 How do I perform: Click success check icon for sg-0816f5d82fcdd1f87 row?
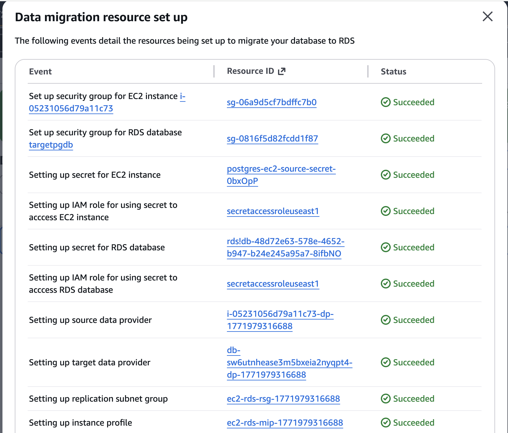pyautogui.click(x=385, y=138)
